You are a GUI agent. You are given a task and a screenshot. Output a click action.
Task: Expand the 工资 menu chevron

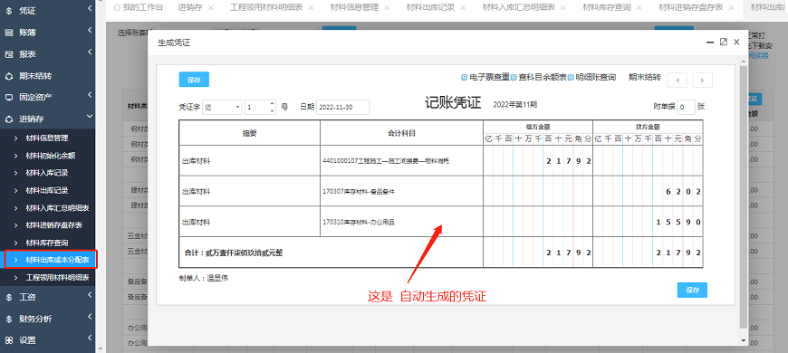90,295
